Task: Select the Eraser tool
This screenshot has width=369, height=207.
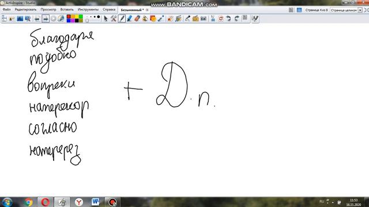Action: [x=137, y=18]
